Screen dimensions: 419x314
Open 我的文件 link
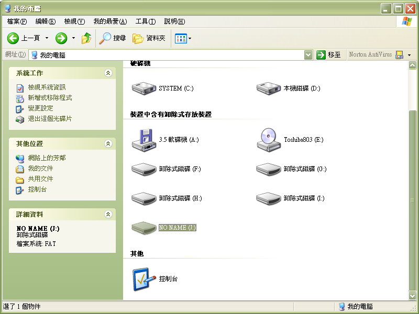(x=41, y=168)
